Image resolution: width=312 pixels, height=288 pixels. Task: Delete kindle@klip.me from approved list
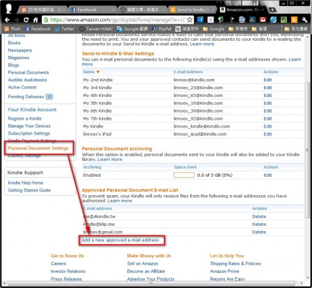click(x=259, y=224)
